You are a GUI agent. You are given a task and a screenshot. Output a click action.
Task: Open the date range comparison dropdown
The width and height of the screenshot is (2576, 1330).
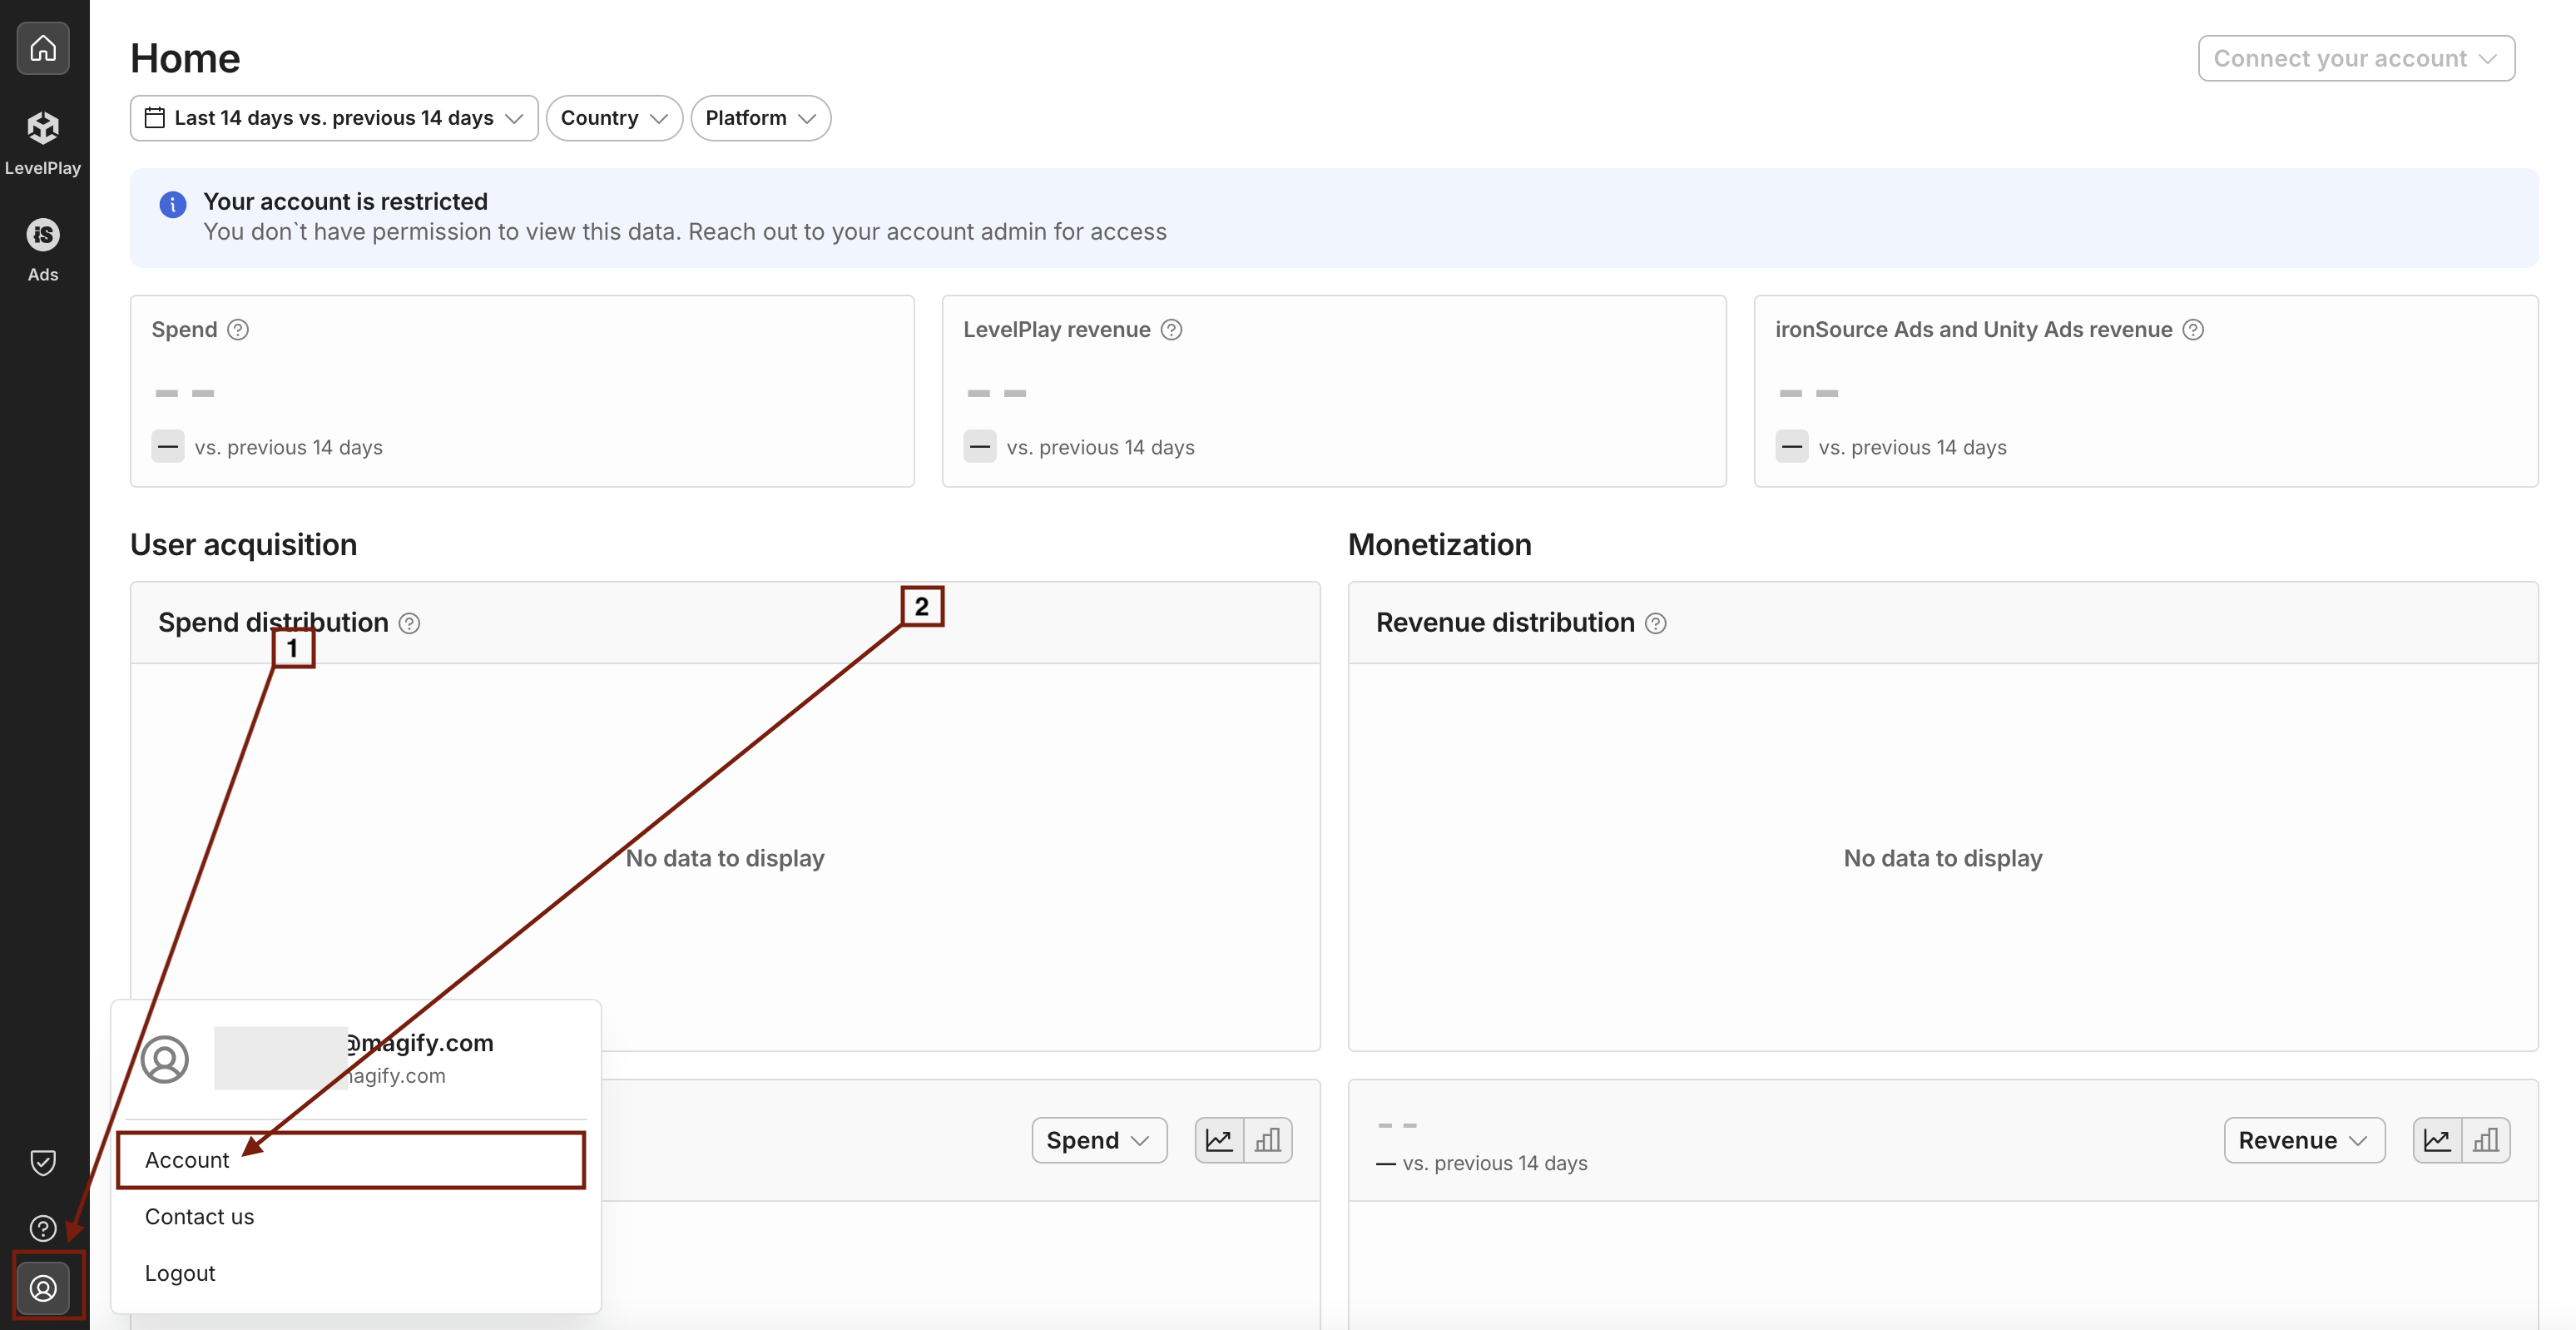334,118
